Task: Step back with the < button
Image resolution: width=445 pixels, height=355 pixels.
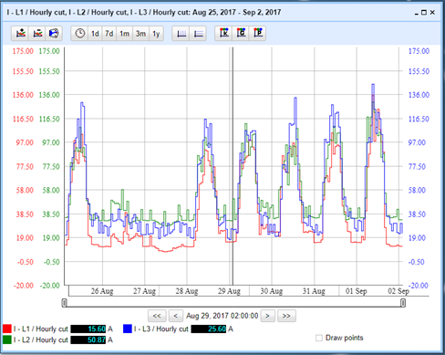Action: point(176,316)
